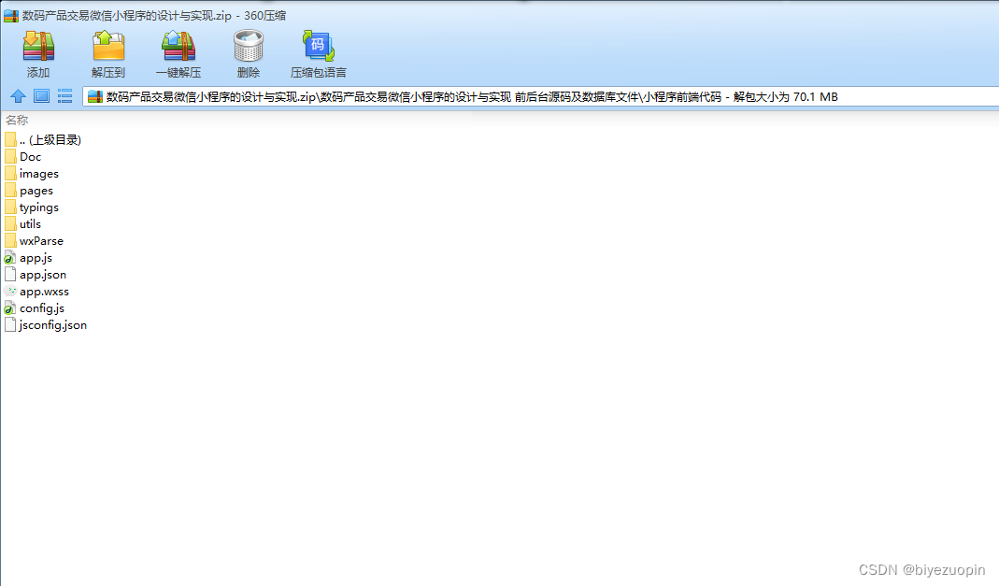999x586 pixels.
Task: Select the pages folder icon
Action: (x=10, y=191)
